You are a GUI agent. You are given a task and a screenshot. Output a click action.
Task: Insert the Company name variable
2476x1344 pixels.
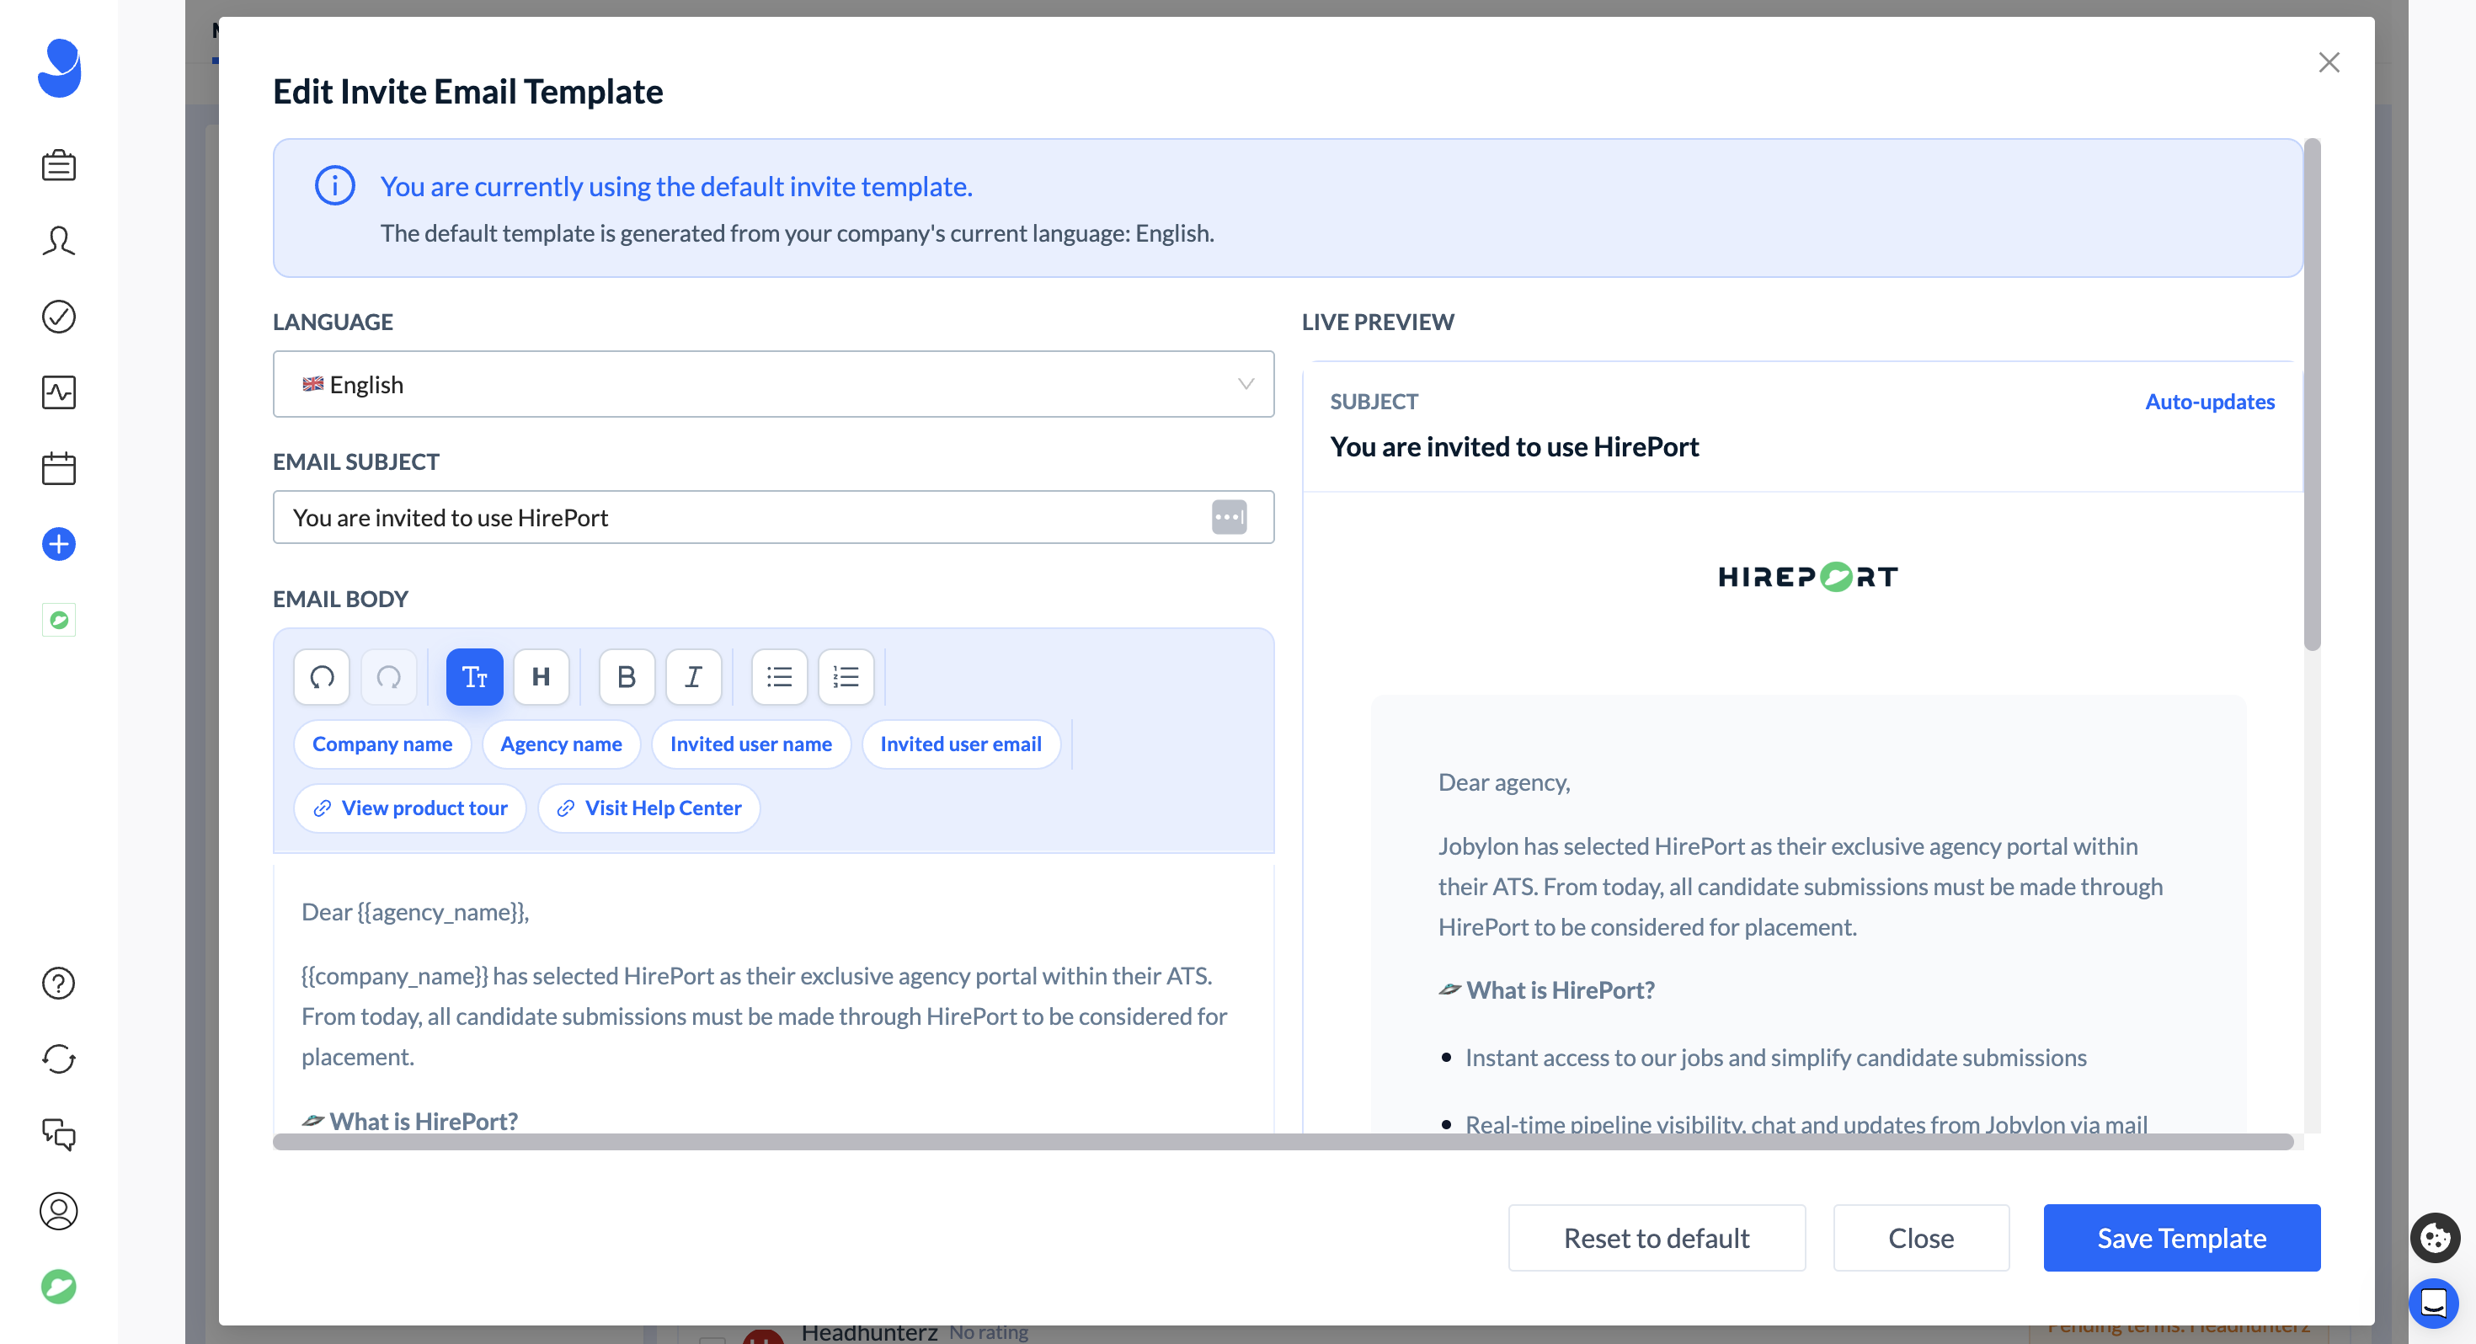coord(382,744)
